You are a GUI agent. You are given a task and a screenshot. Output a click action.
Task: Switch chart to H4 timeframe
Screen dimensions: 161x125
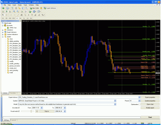(20, 18)
